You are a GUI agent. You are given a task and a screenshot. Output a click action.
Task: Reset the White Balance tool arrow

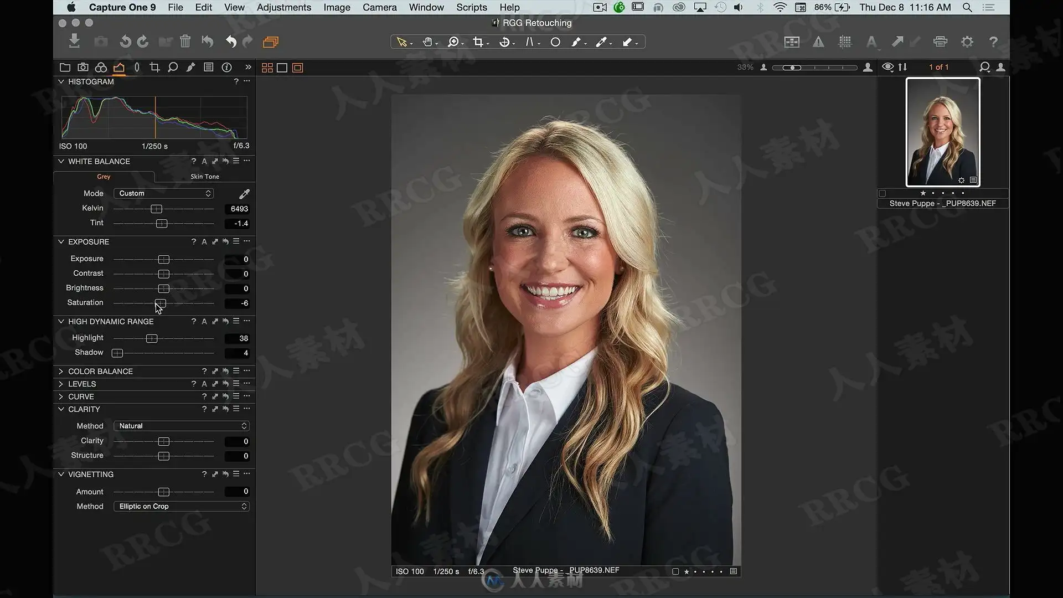pos(225,161)
